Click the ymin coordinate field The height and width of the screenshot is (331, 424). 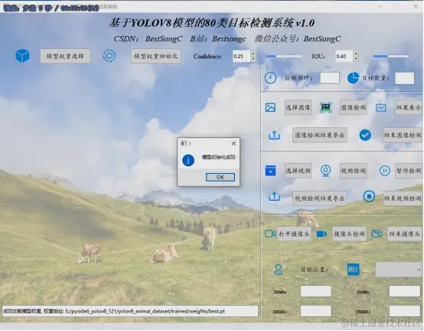tap(405, 291)
